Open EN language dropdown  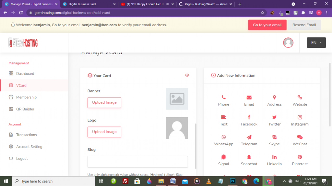316,43
